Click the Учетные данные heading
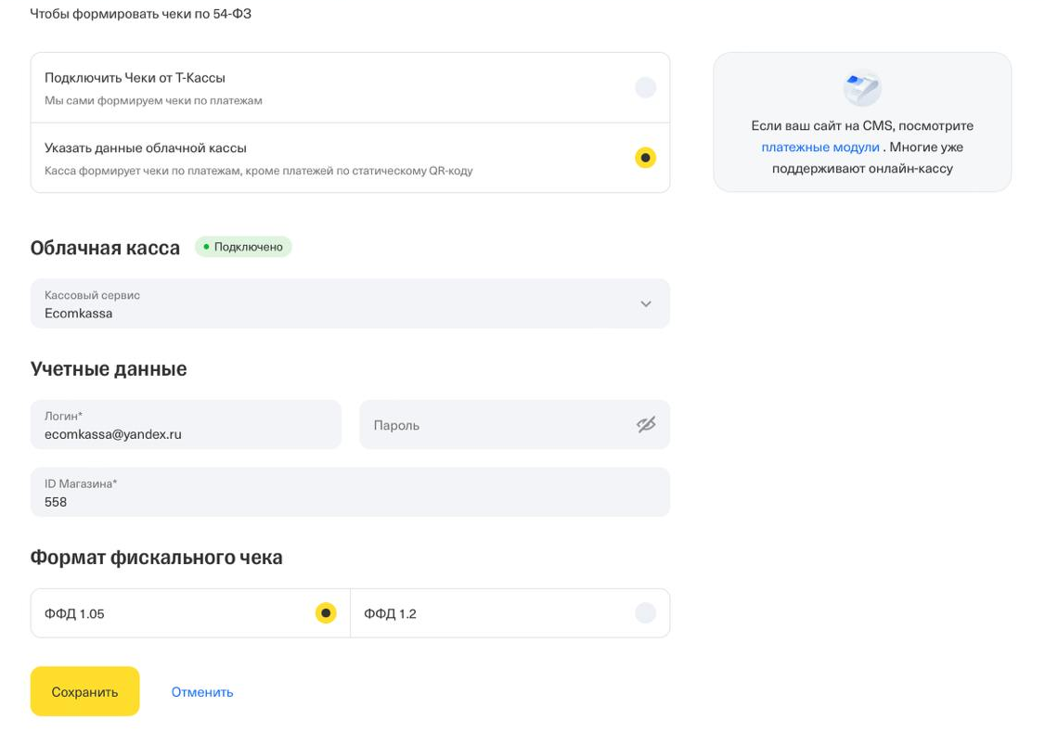The height and width of the screenshot is (733, 1045). click(109, 369)
